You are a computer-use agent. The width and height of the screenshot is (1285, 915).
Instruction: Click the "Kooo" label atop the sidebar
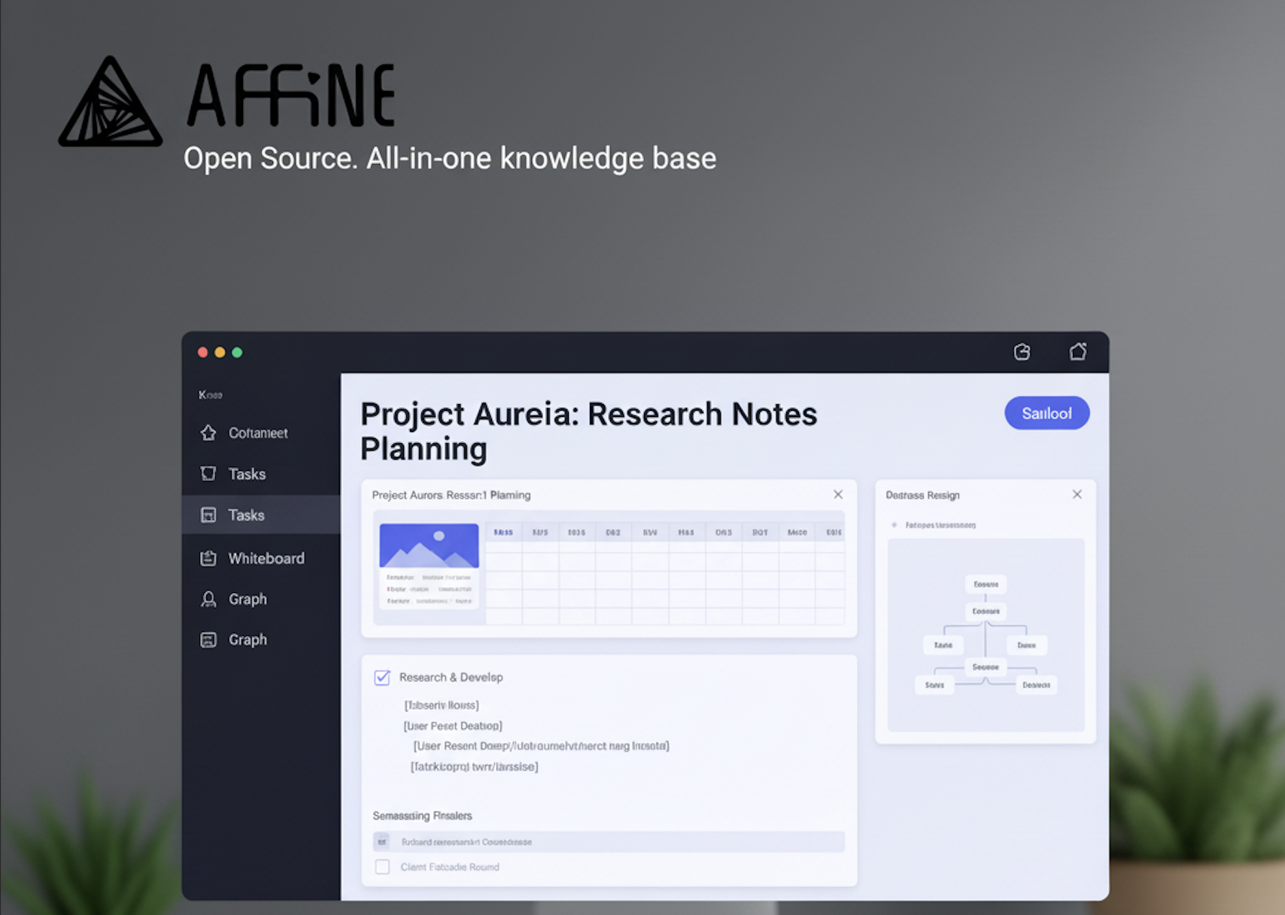coord(210,395)
